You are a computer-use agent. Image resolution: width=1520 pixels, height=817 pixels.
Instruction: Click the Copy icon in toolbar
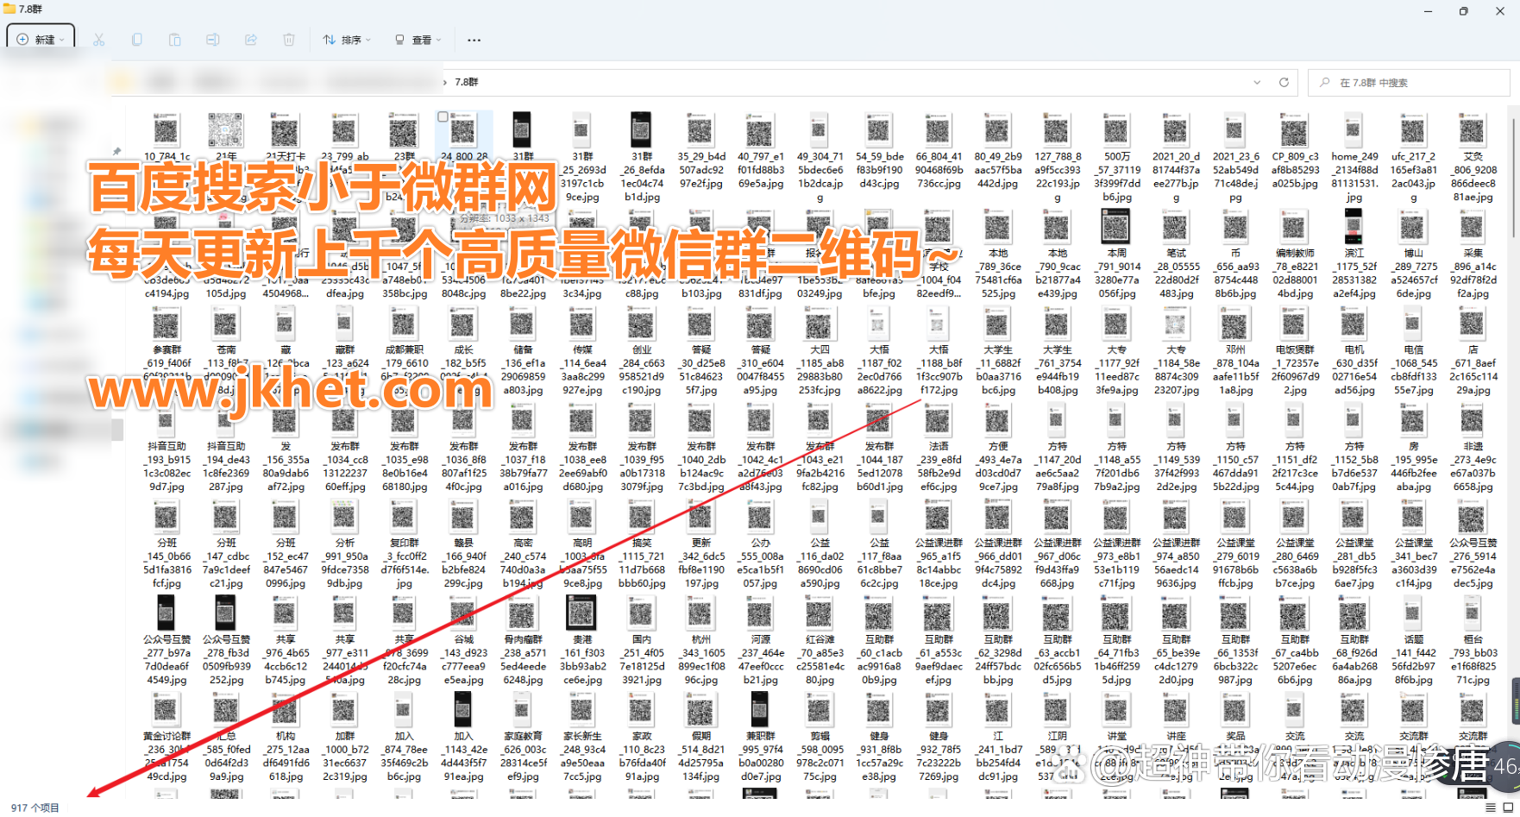pyautogui.click(x=136, y=40)
